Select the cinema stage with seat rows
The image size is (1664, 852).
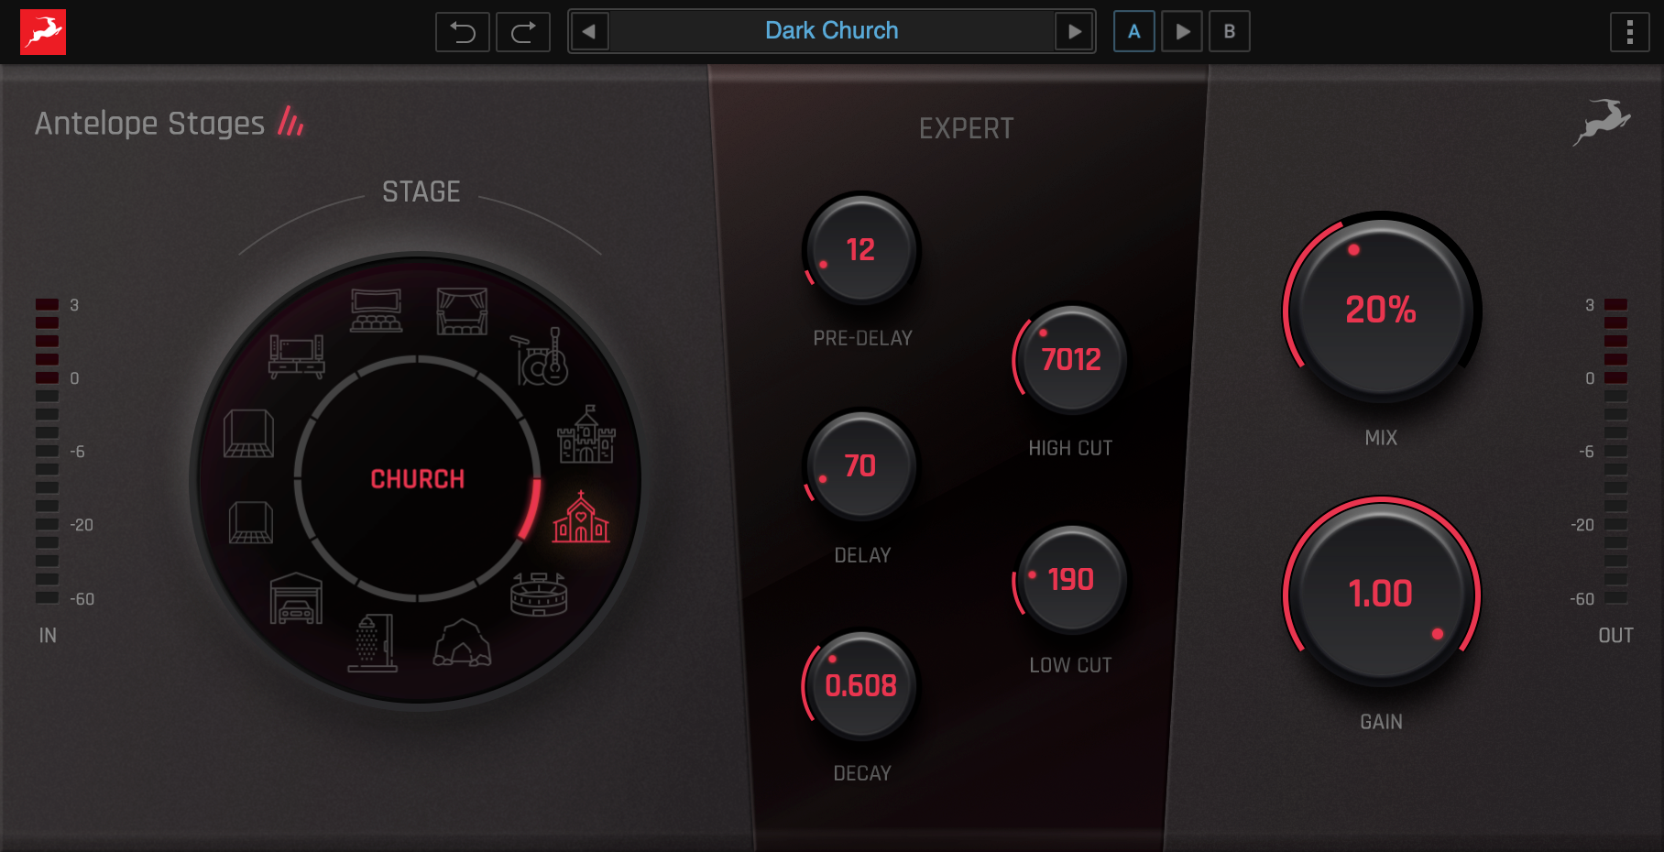tap(376, 311)
